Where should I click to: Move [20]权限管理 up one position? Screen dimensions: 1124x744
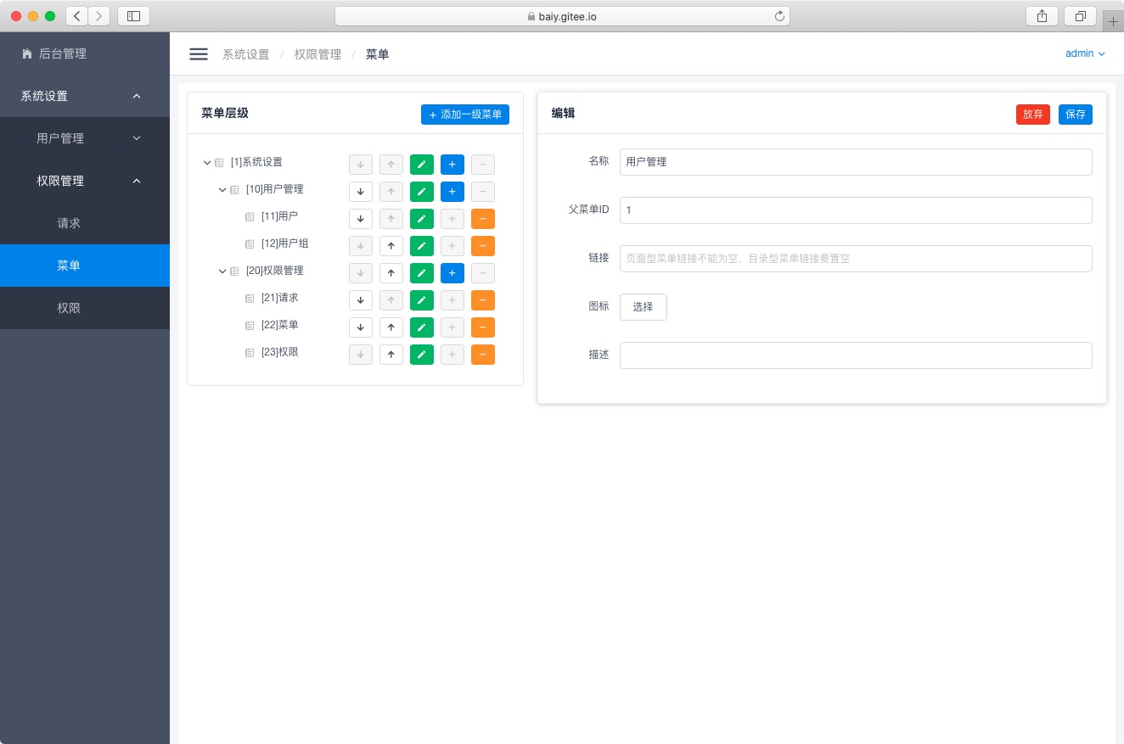pos(391,273)
